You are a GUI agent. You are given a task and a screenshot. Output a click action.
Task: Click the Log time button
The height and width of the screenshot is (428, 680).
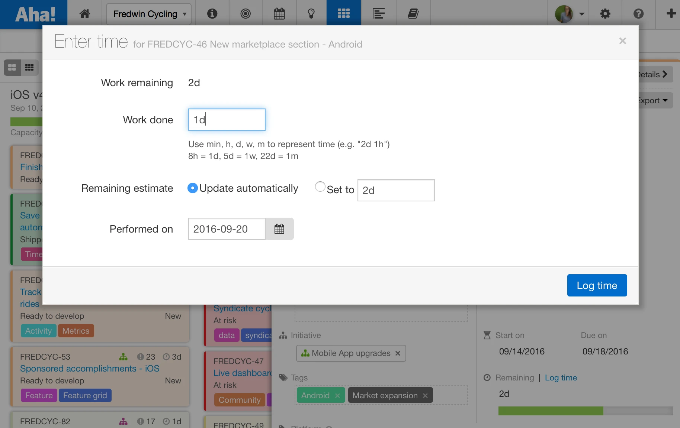point(597,285)
